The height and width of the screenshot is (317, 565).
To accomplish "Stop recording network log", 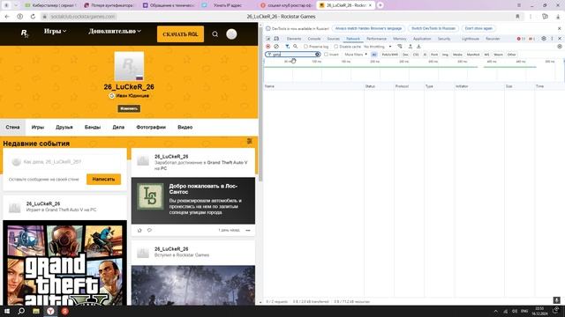I will (x=268, y=47).
